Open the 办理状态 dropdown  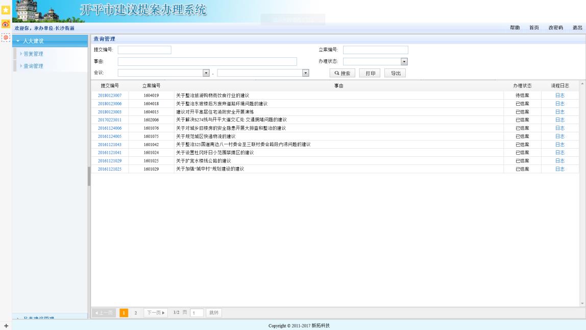pos(404,61)
